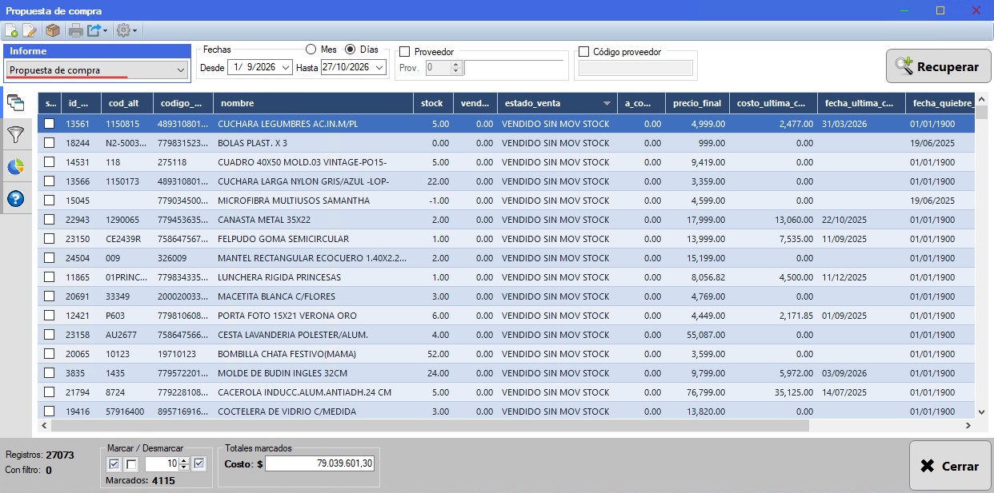
Task: Open the export icon's dropdown arrow
Action: coord(106,31)
